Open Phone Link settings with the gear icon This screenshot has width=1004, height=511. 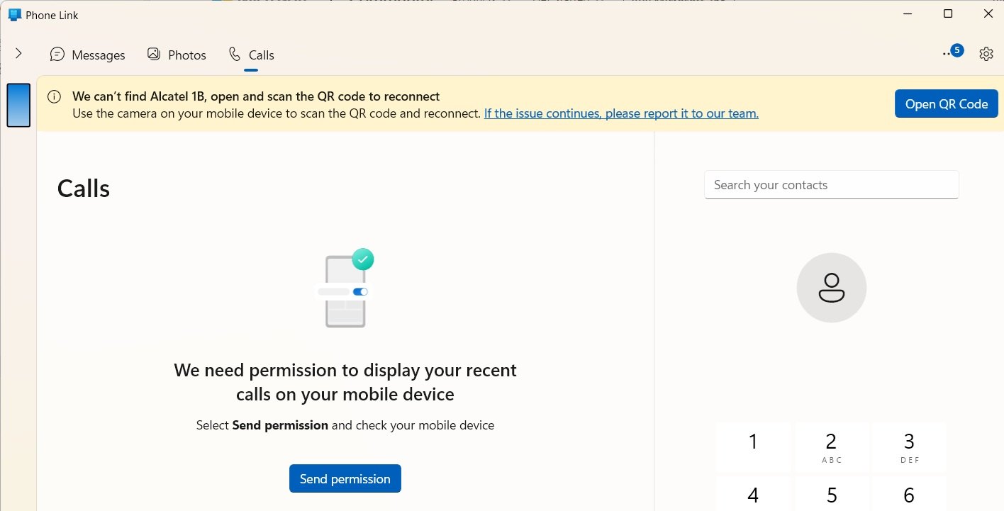tap(986, 53)
